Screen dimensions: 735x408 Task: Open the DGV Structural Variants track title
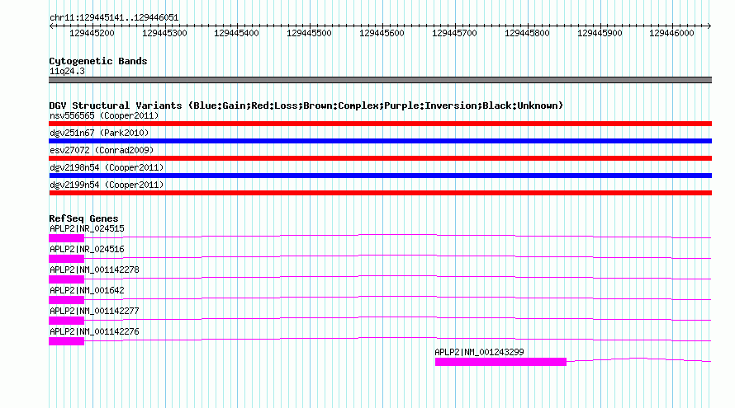coord(306,106)
